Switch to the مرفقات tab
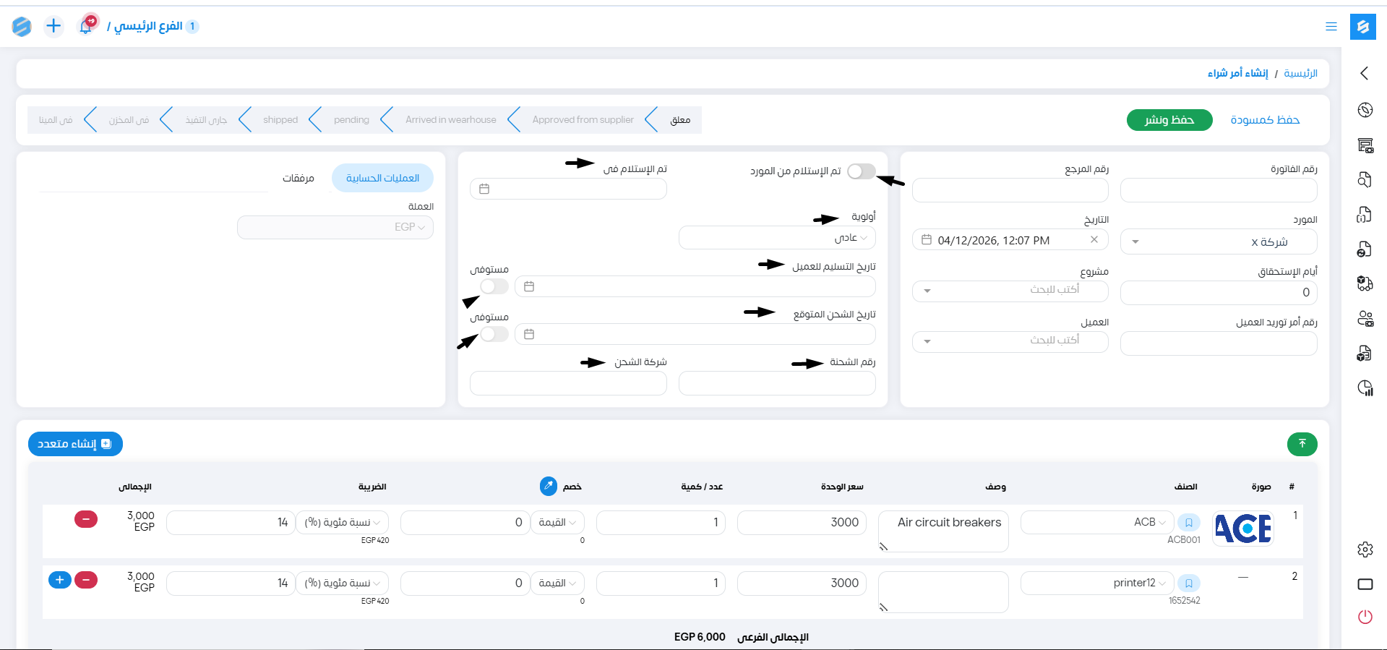Viewport: 1387px width, 650px height. coord(298,178)
